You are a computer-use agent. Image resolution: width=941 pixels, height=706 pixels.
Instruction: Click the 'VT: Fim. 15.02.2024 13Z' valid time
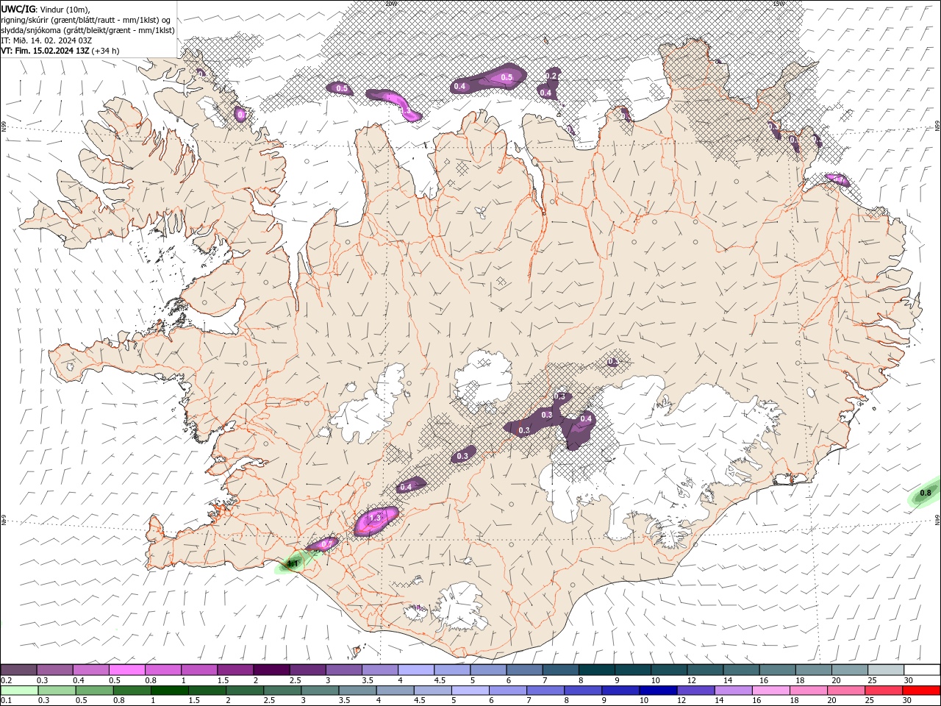click(46, 51)
